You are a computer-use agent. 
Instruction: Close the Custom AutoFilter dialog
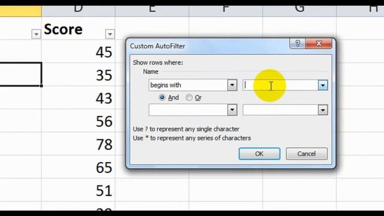tap(319, 44)
